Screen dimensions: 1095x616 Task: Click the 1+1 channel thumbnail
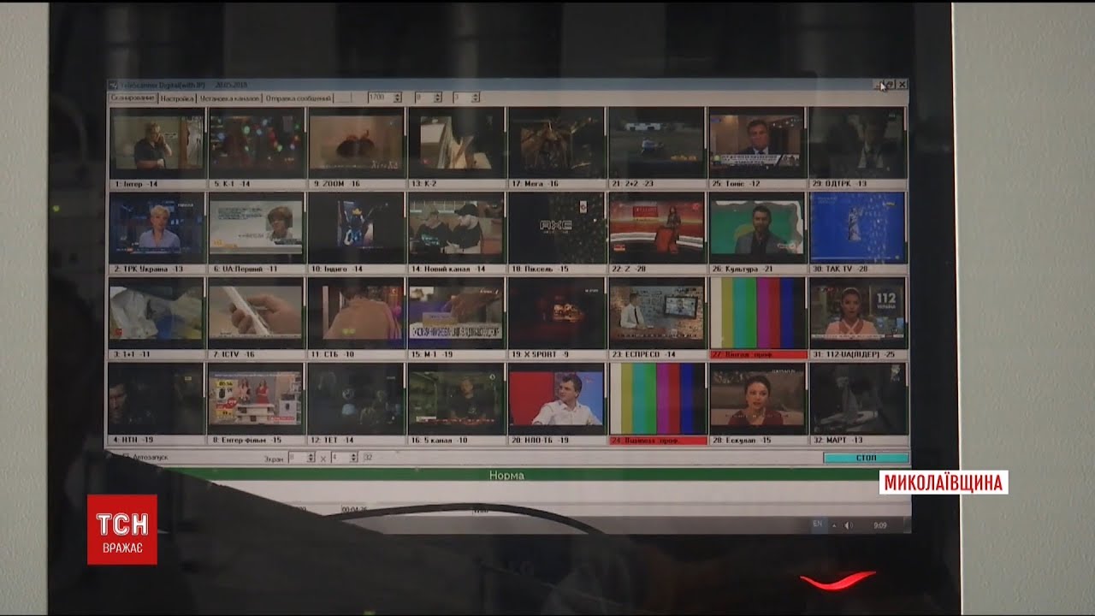[x=157, y=312]
